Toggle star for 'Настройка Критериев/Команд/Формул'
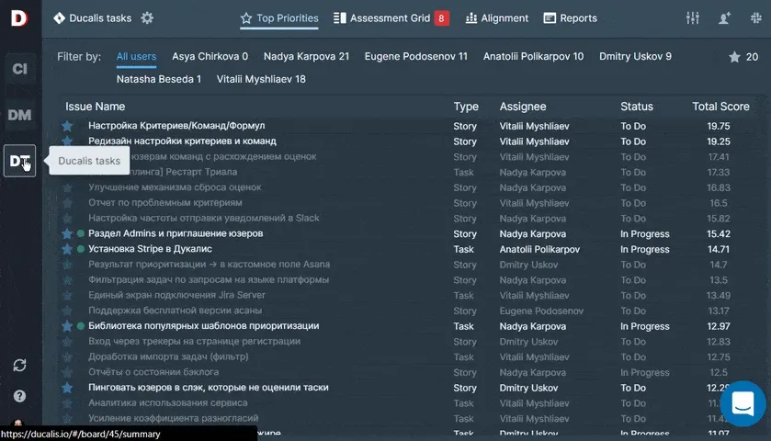The image size is (771, 441). coord(67,126)
